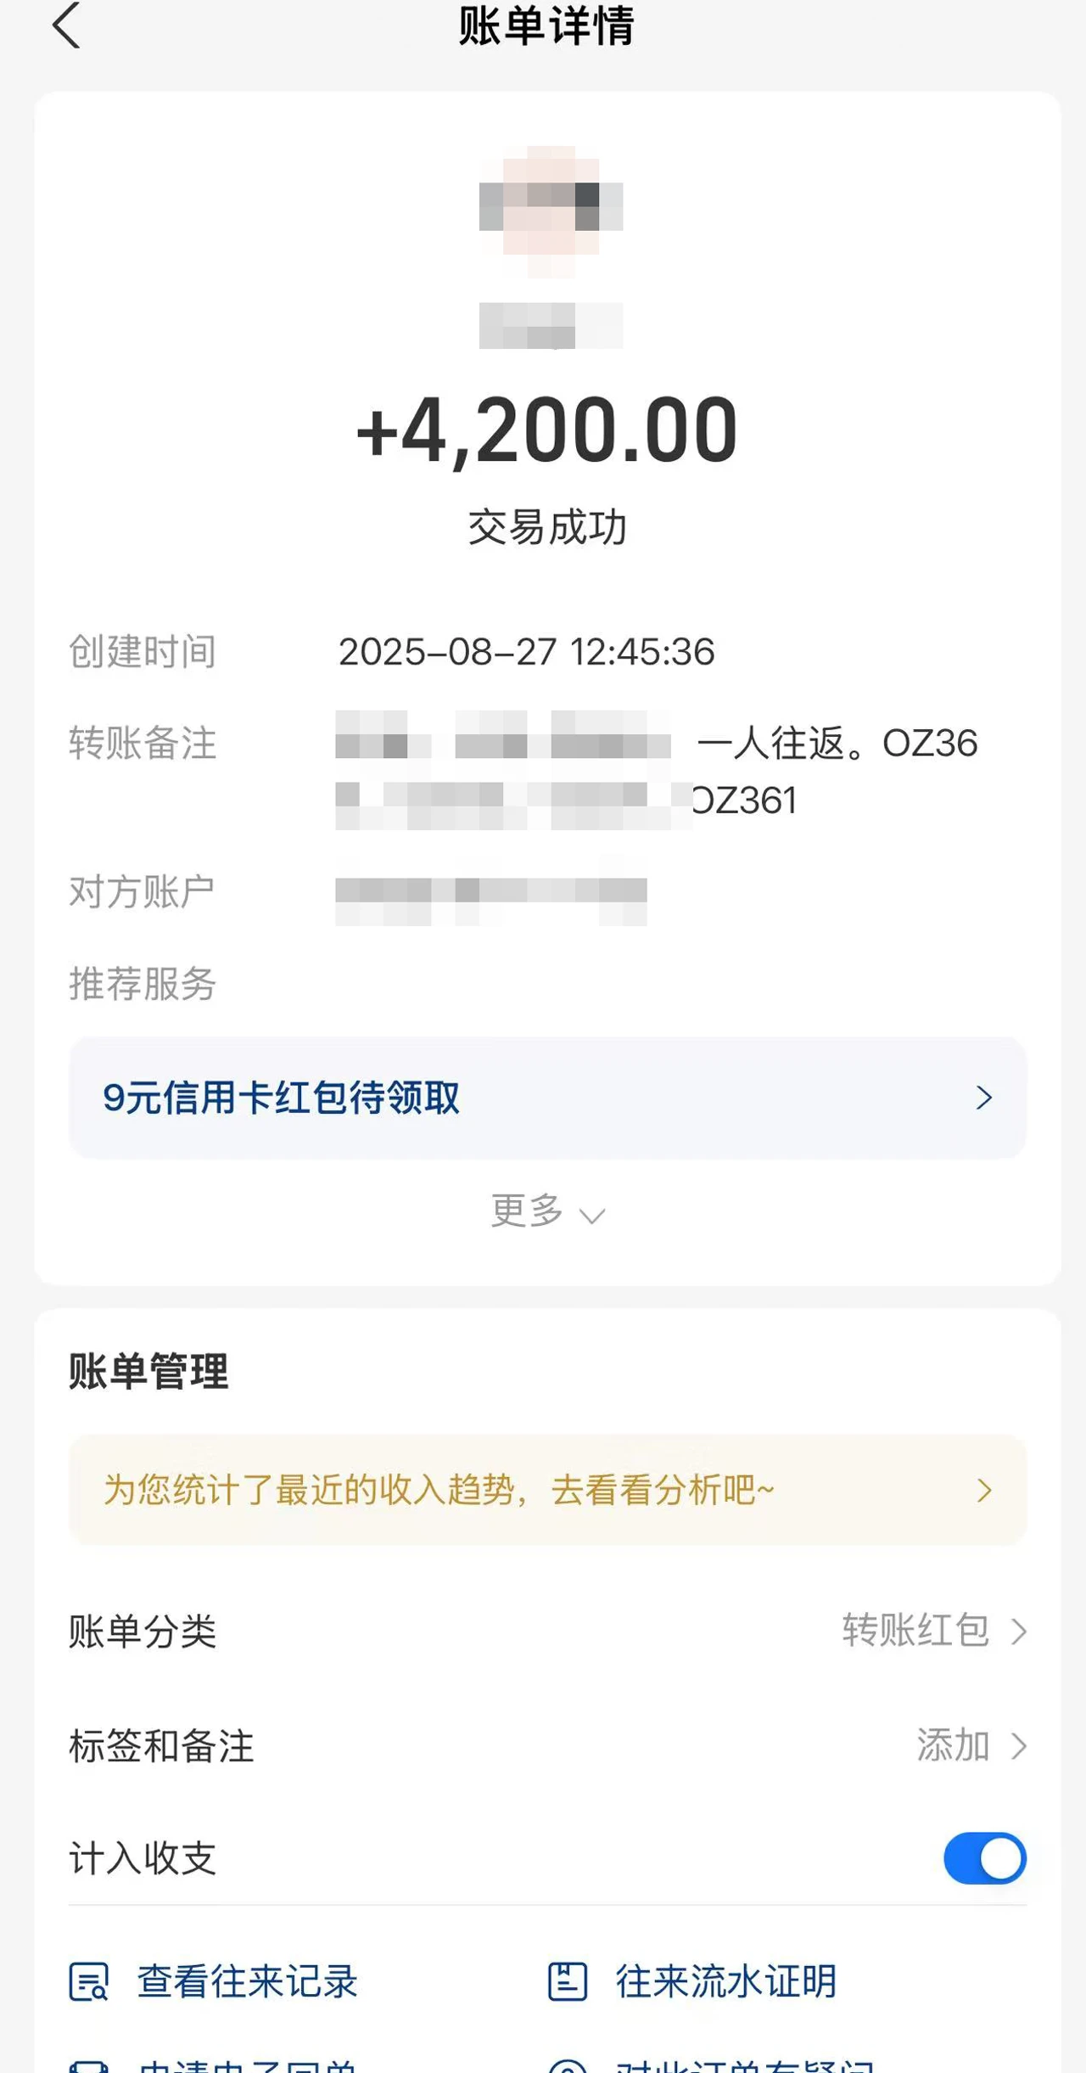The height and width of the screenshot is (2073, 1086).
Task: Tap the chevron beside 转账红包
Action: tap(1019, 1631)
